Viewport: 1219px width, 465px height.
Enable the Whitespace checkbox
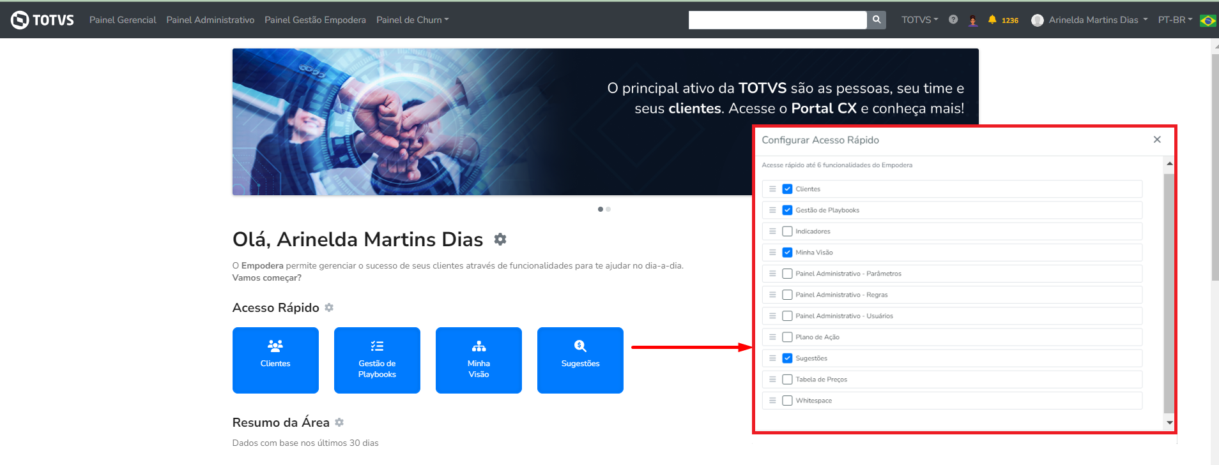[x=787, y=401]
